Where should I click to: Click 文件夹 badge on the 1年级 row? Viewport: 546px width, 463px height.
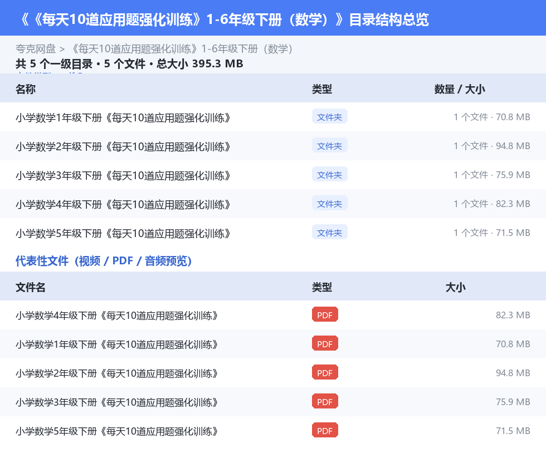point(329,117)
